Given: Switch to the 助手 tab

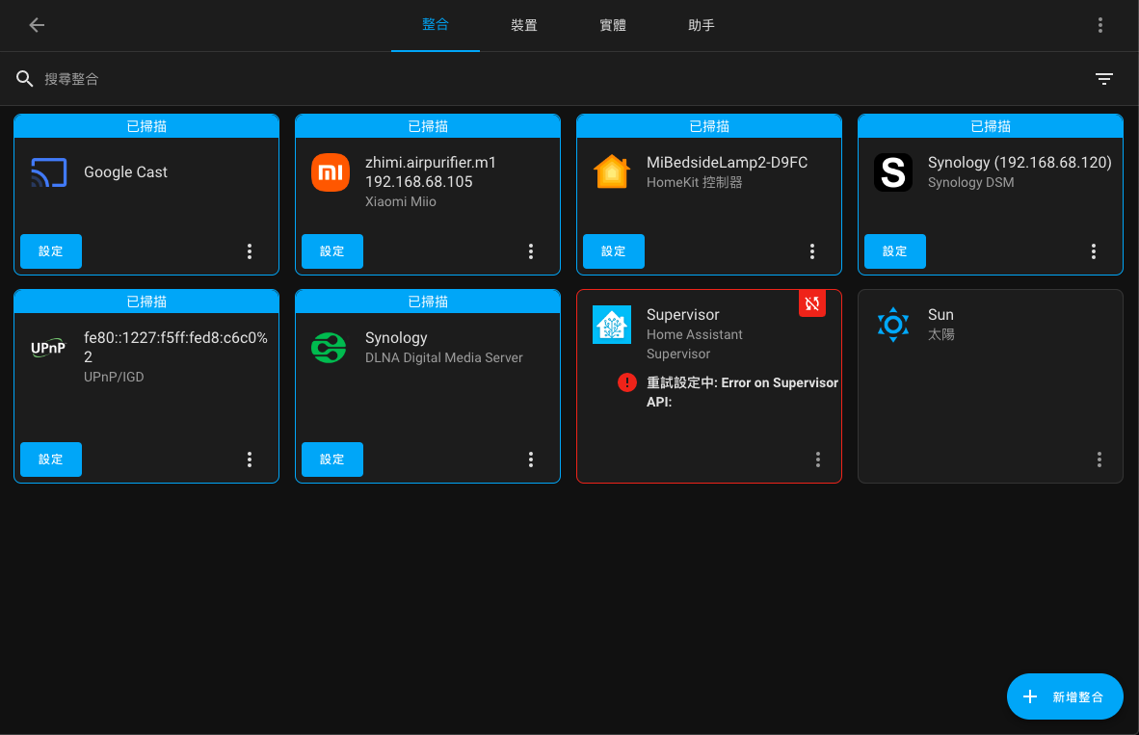Looking at the screenshot, I should coord(701,25).
